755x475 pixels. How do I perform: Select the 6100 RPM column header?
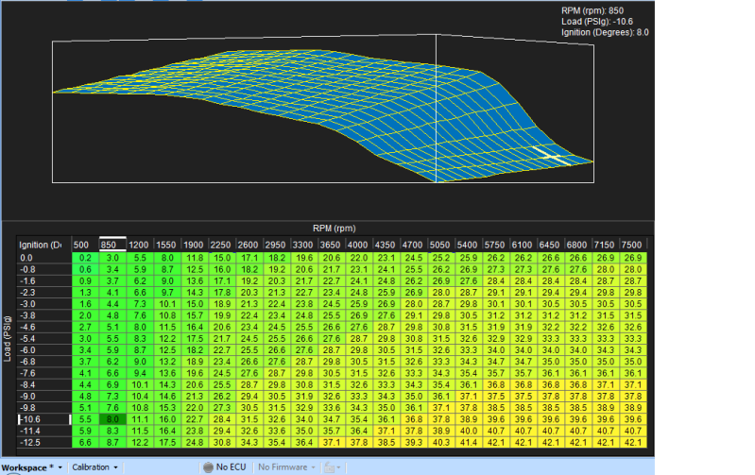[523, 245]
